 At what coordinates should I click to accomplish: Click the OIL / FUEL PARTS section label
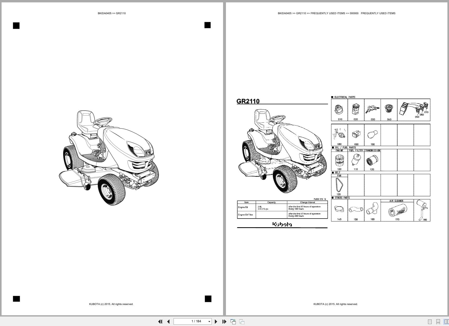point(345,148)
